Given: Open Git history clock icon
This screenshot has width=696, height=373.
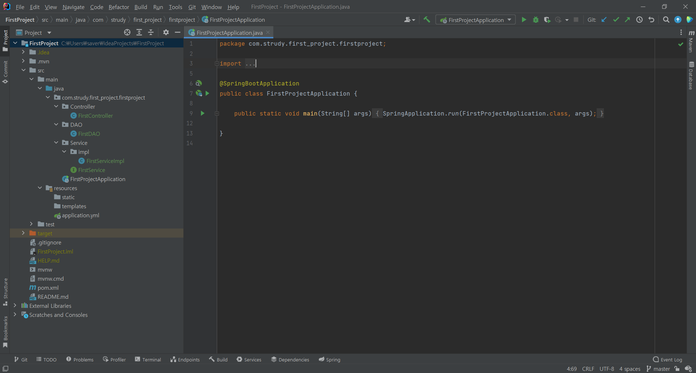Looking at the screenshot, I should [639, 20].
